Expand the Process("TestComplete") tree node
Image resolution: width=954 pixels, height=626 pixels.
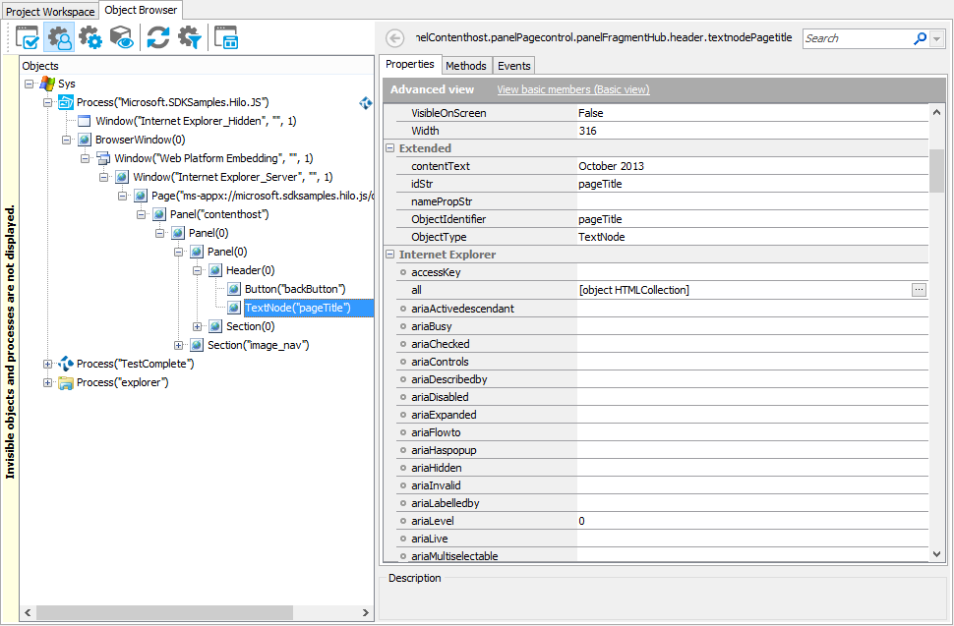click(x=48, y=365)
